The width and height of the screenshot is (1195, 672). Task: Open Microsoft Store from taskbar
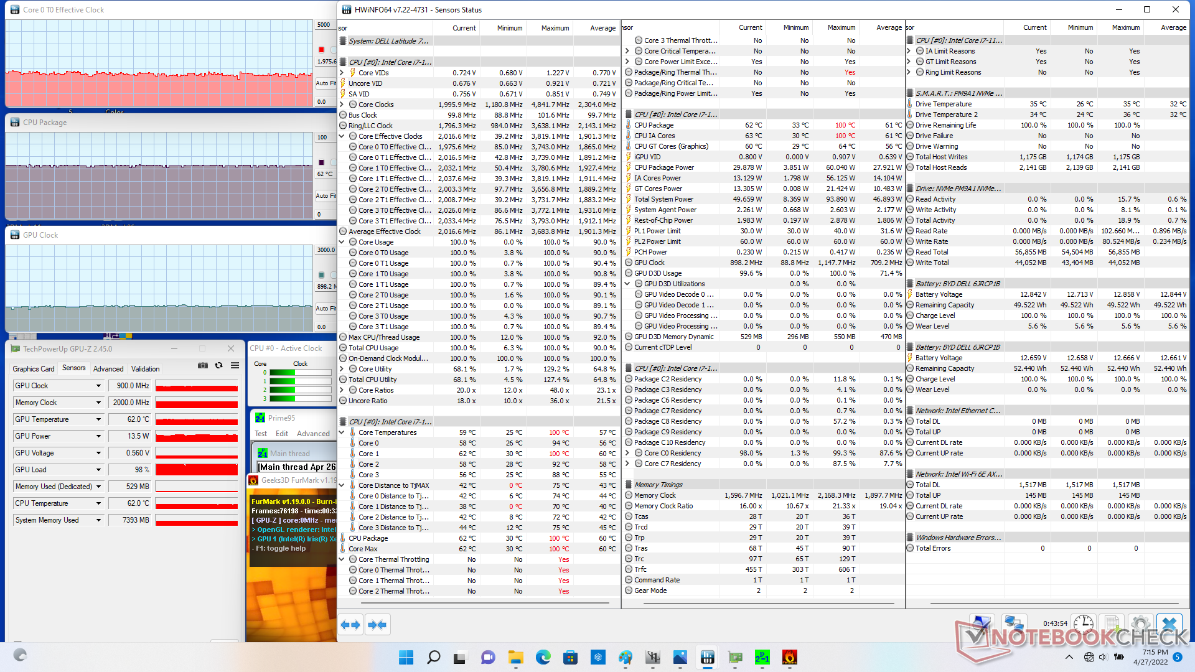click(570, 657)
